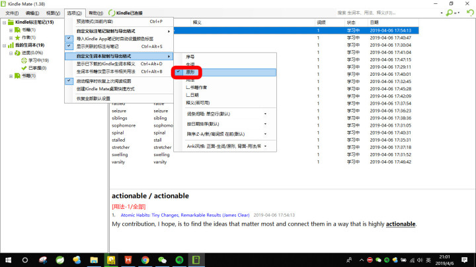Open the 词条间隔: 单空行(默认) dropdown

pyautogui.click(x=226, y=114)
